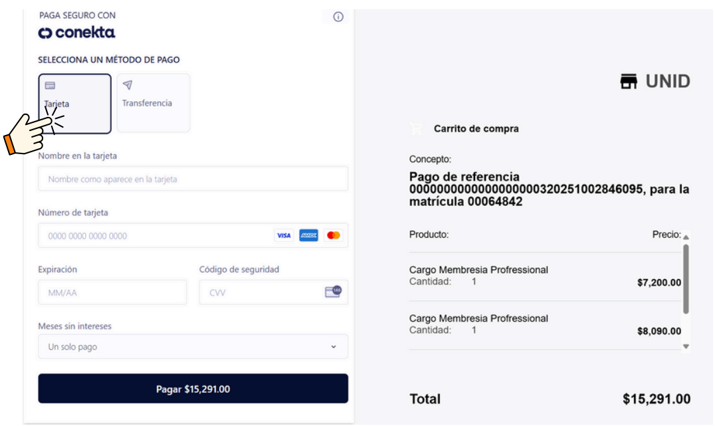The image size is (715, 426).
Task: Click the Conekta logo
Action: [76, 33]
